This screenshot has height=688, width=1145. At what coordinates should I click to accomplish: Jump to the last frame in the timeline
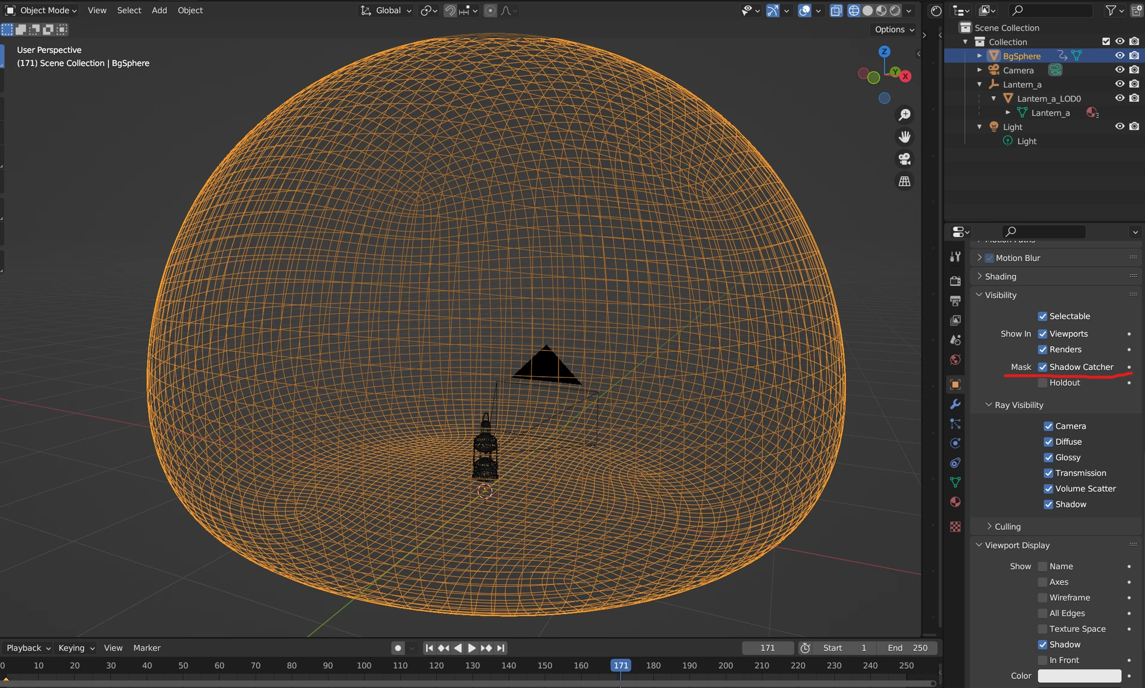(501, 648)
